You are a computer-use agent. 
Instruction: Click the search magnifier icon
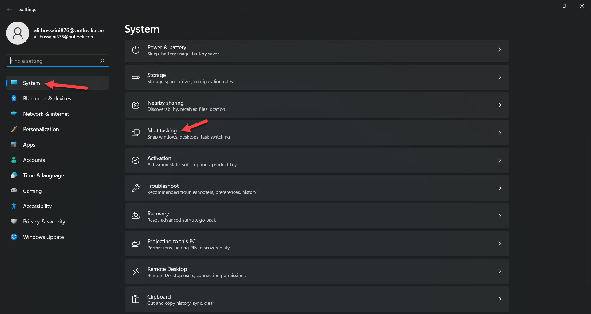click(x=102, y=61)
